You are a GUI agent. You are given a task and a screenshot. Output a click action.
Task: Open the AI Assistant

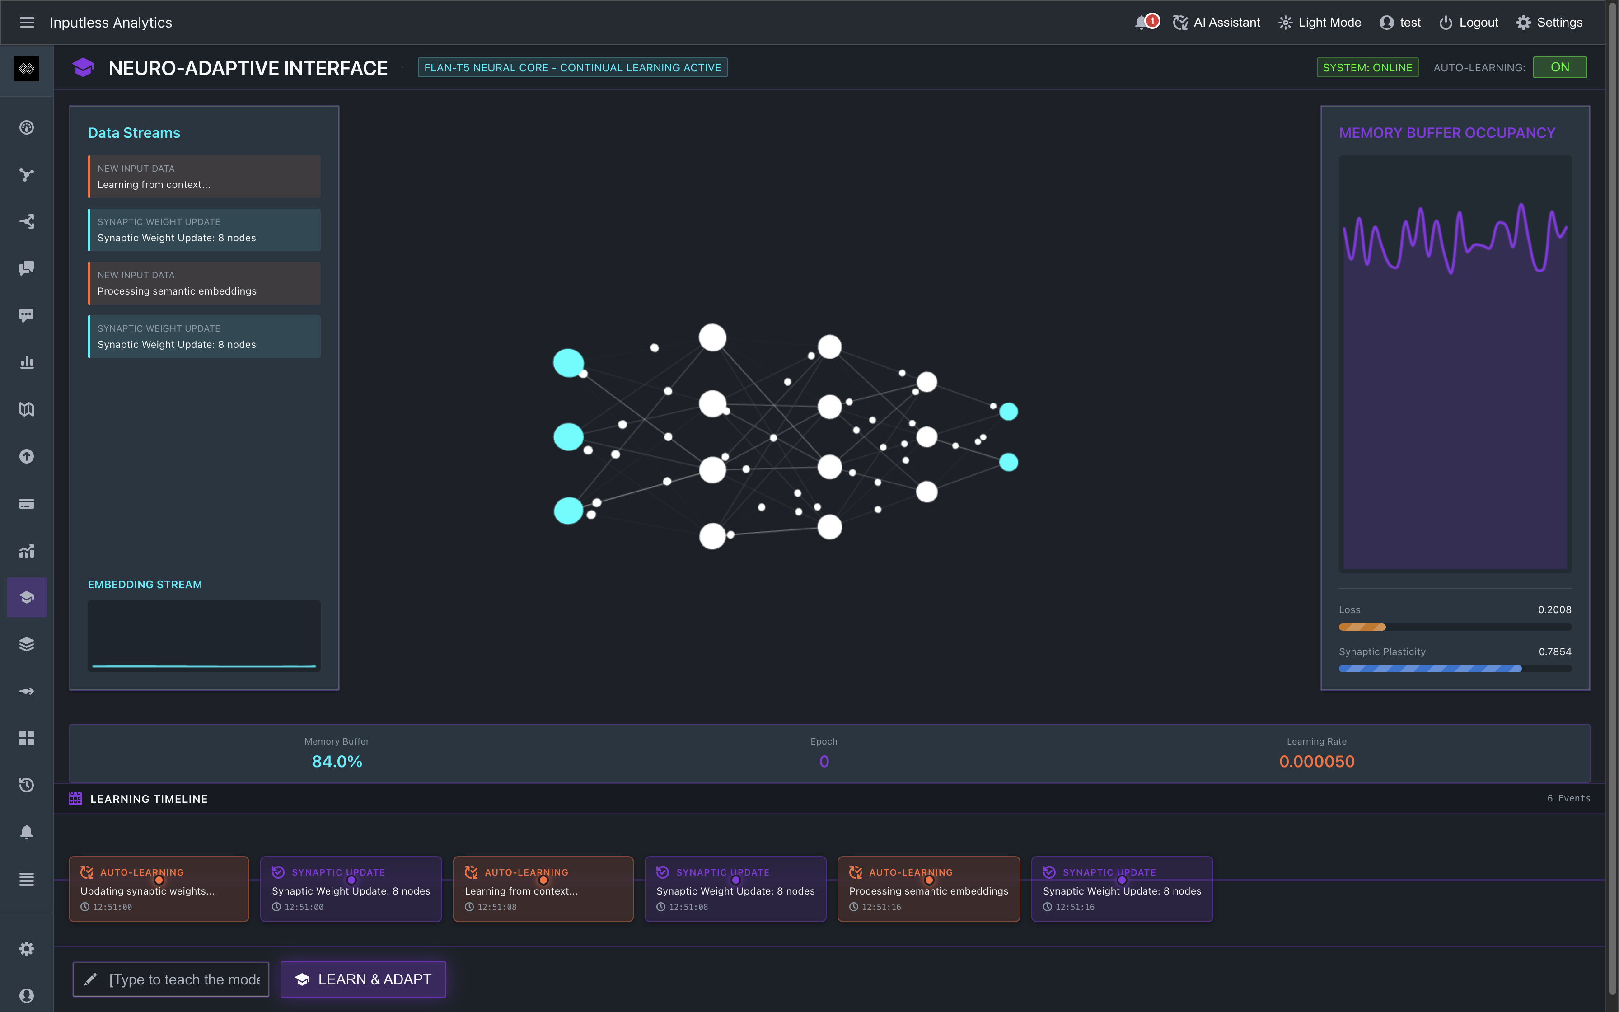[x=1216, y=23]
